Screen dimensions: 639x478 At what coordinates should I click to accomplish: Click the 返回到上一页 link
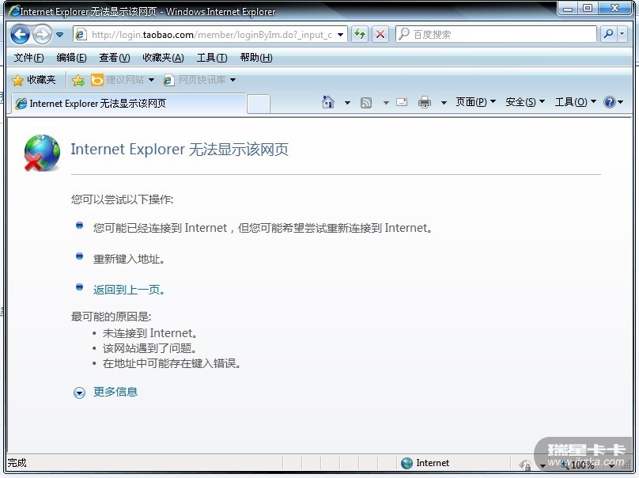click(128, 290)
